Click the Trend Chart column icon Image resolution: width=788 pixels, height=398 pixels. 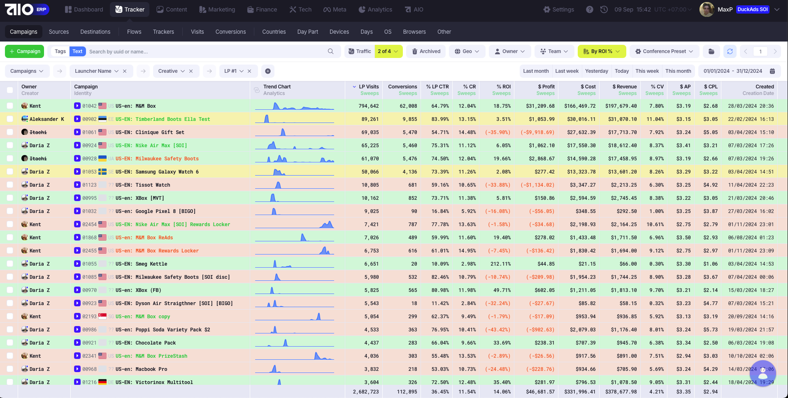pos(257,90)
